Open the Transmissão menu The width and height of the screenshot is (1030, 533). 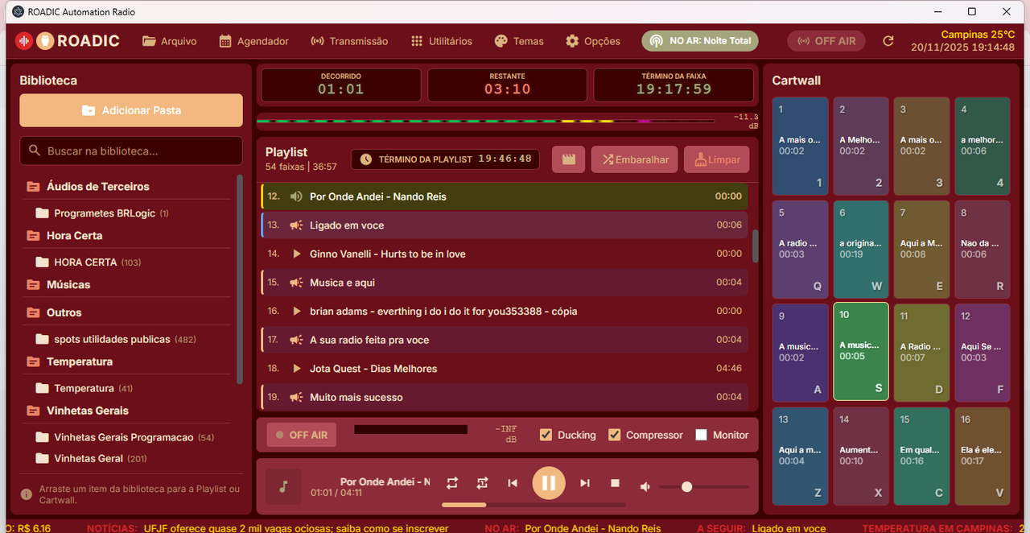(x=348, y=41)
